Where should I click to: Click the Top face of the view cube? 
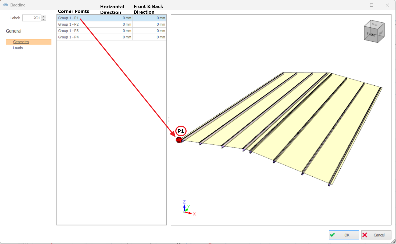(x=374, y=24)
